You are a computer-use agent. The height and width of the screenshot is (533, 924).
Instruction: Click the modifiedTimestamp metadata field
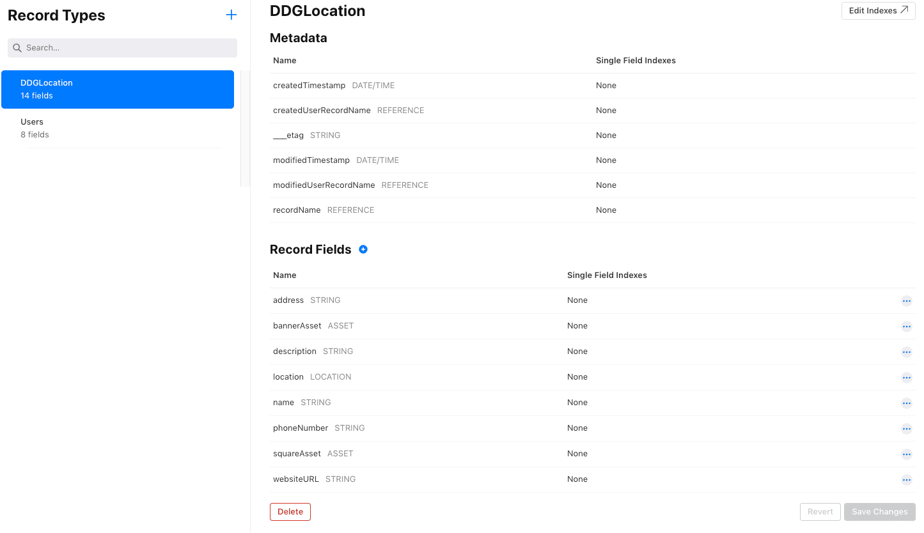click(x=311, y=160)
